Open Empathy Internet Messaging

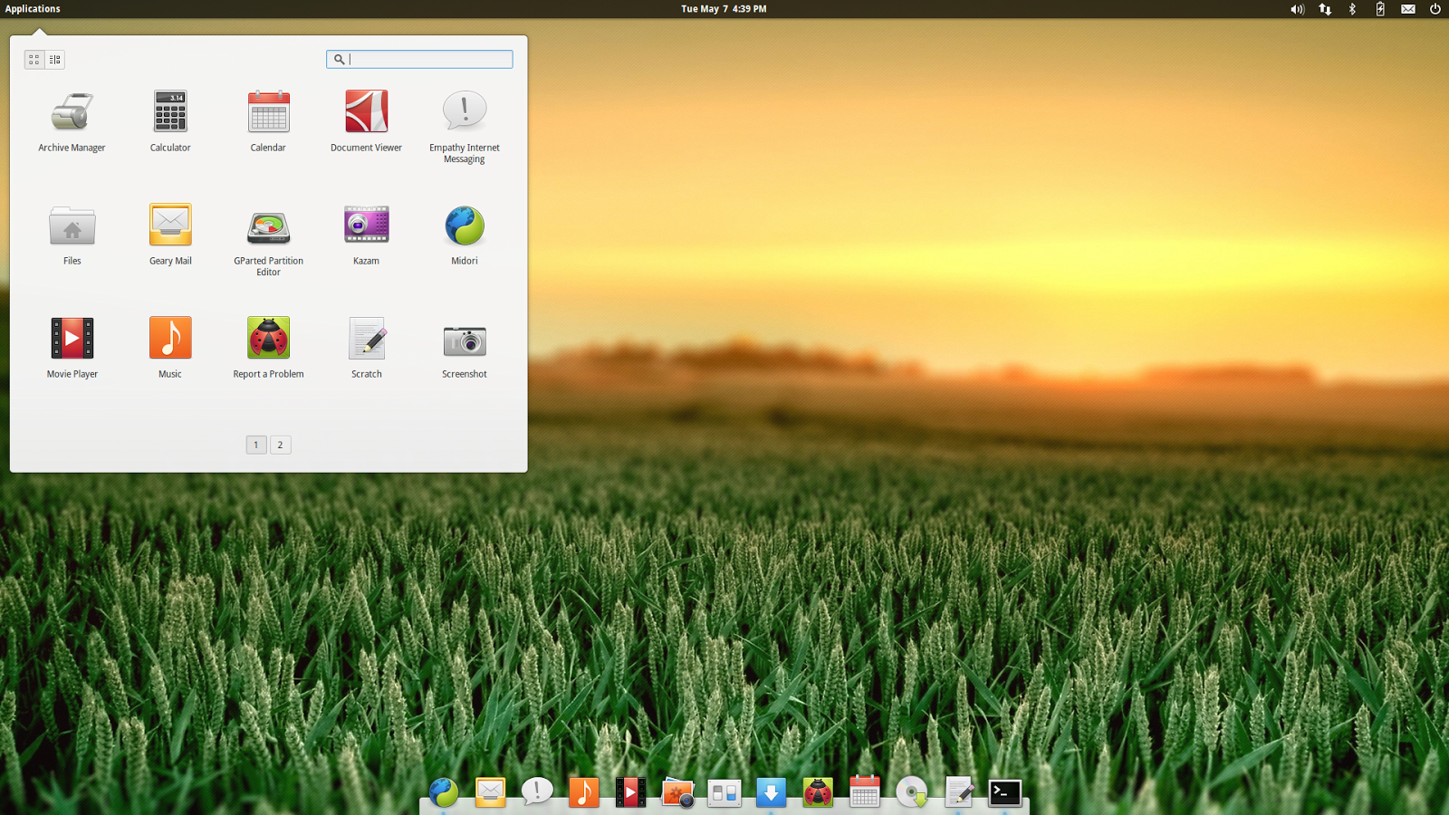point(464,116)
